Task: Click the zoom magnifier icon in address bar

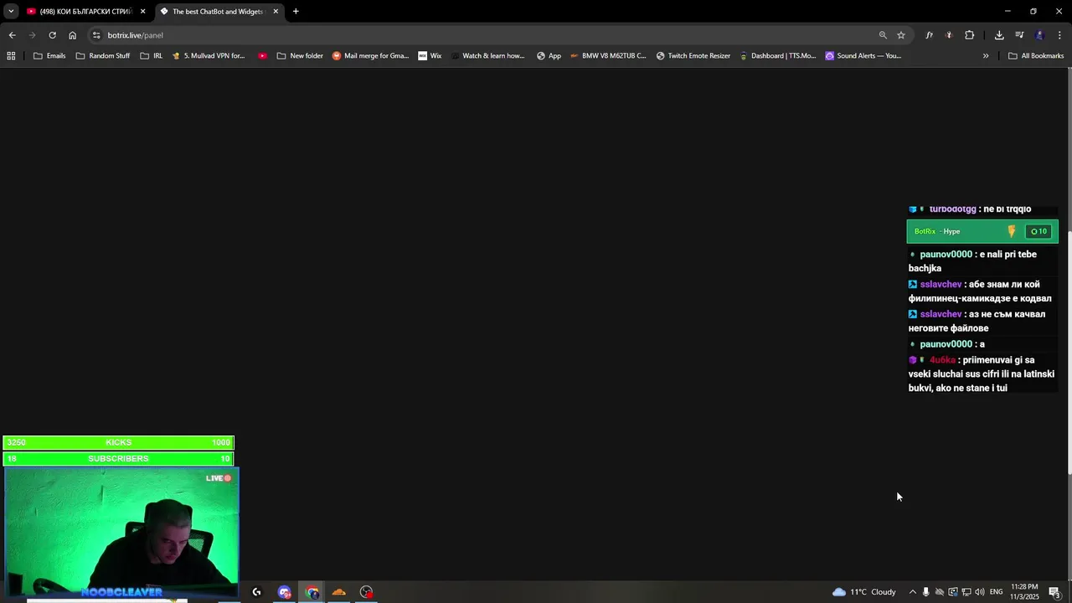Action: [x=883, y=35]
